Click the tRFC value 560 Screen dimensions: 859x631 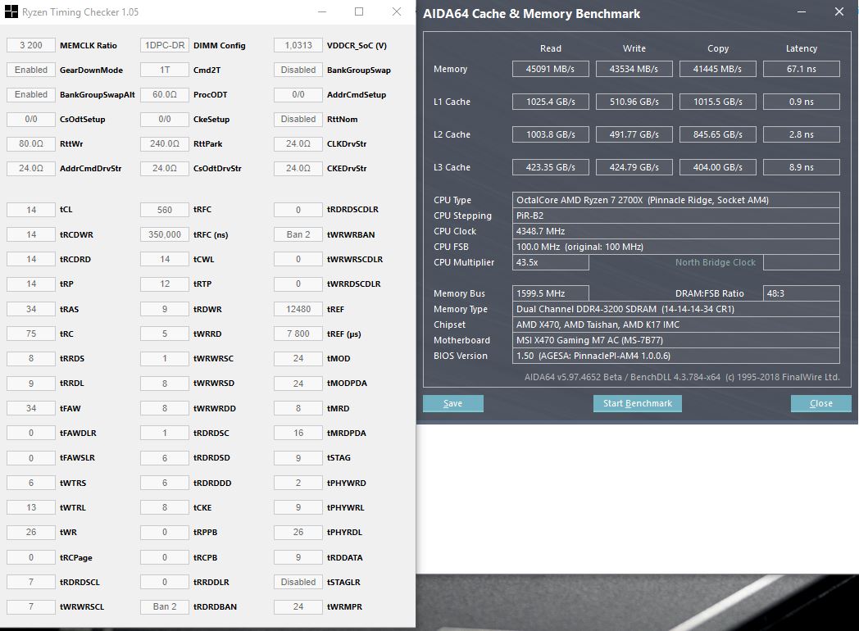[165, 210]
